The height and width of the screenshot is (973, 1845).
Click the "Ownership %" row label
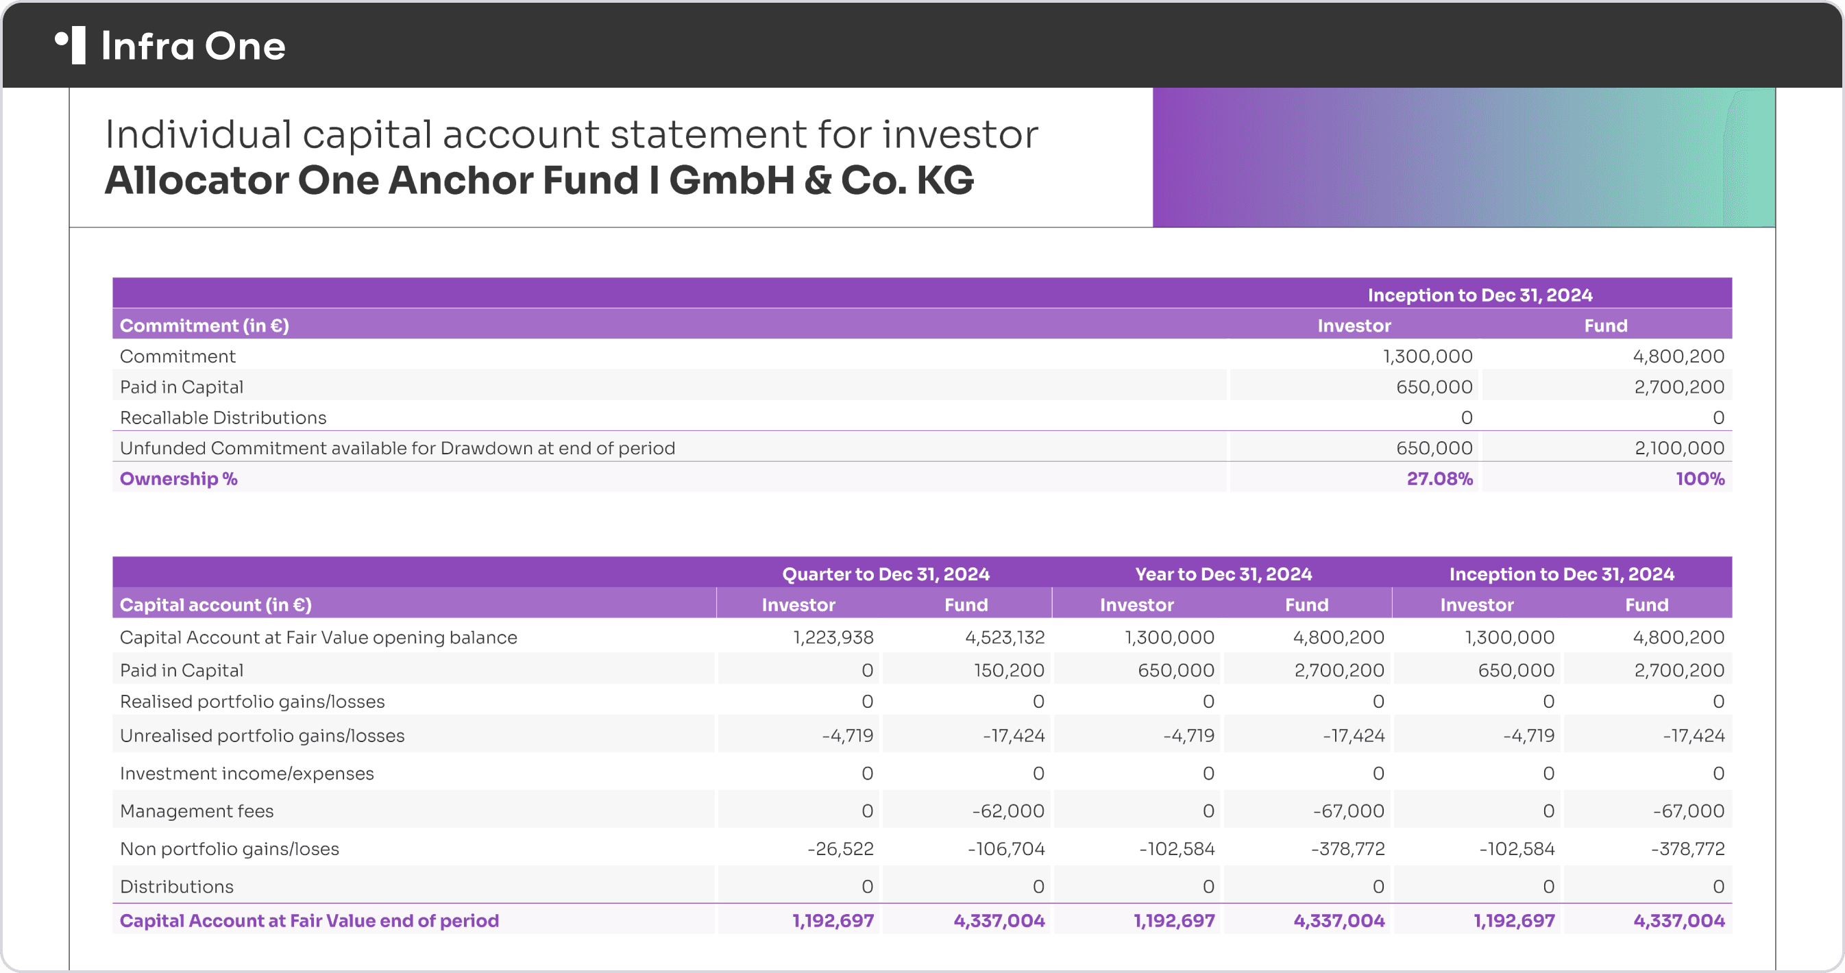pos(178,479)
